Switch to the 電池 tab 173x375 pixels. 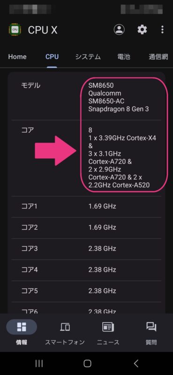click(124, 57)
